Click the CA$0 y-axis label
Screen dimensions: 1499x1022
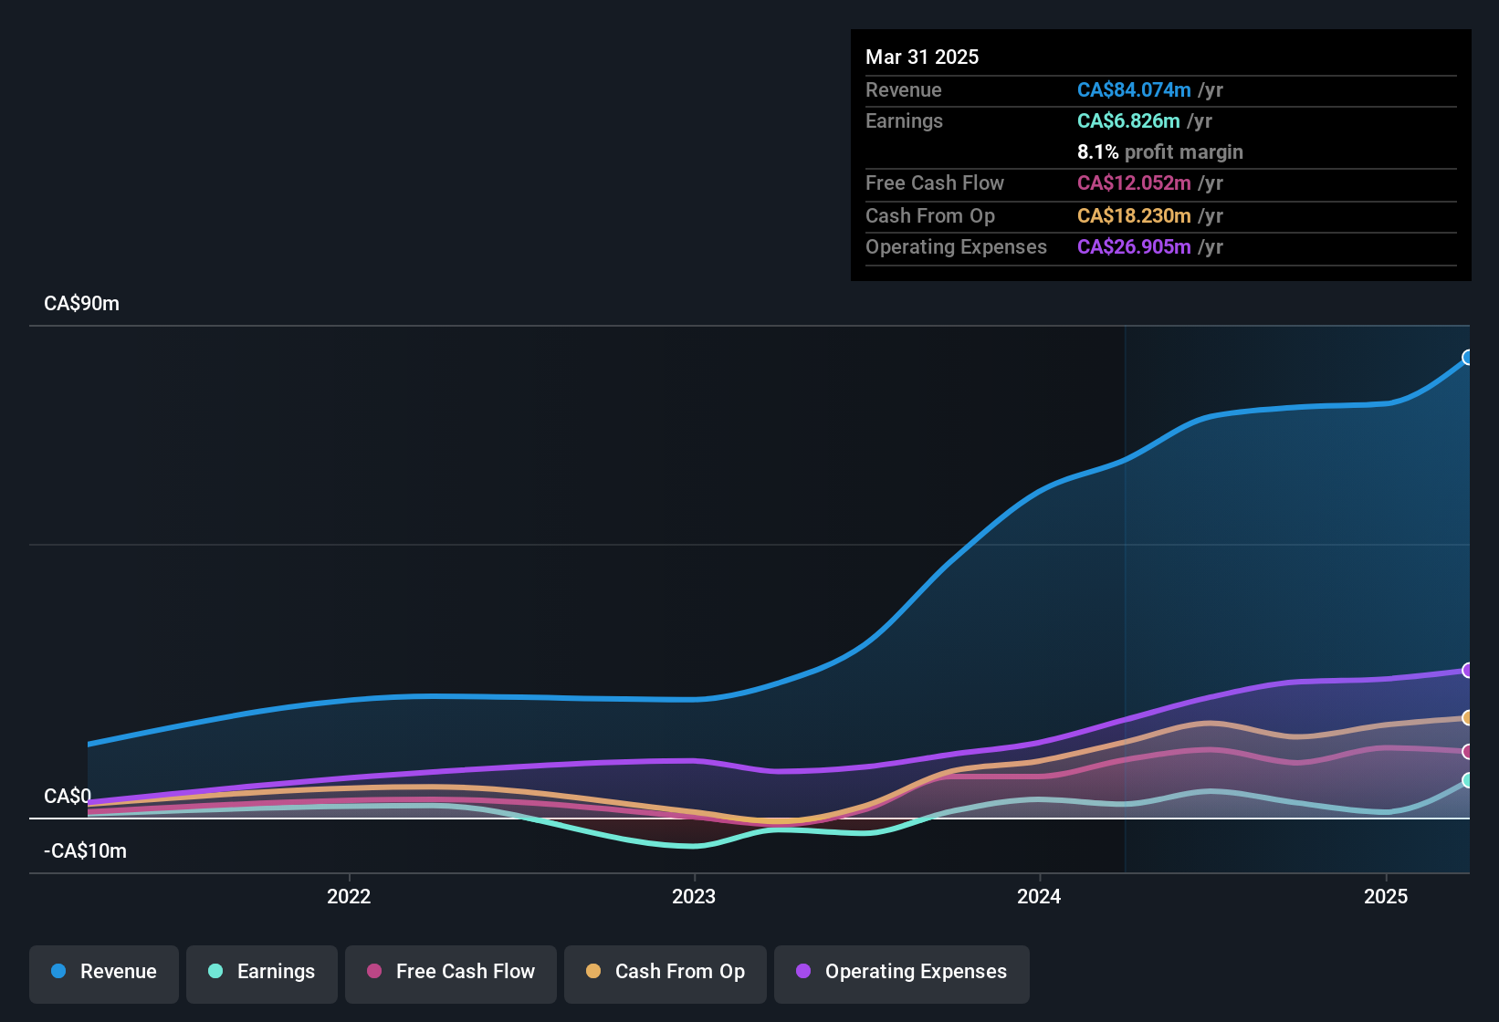tap(68, 796)
